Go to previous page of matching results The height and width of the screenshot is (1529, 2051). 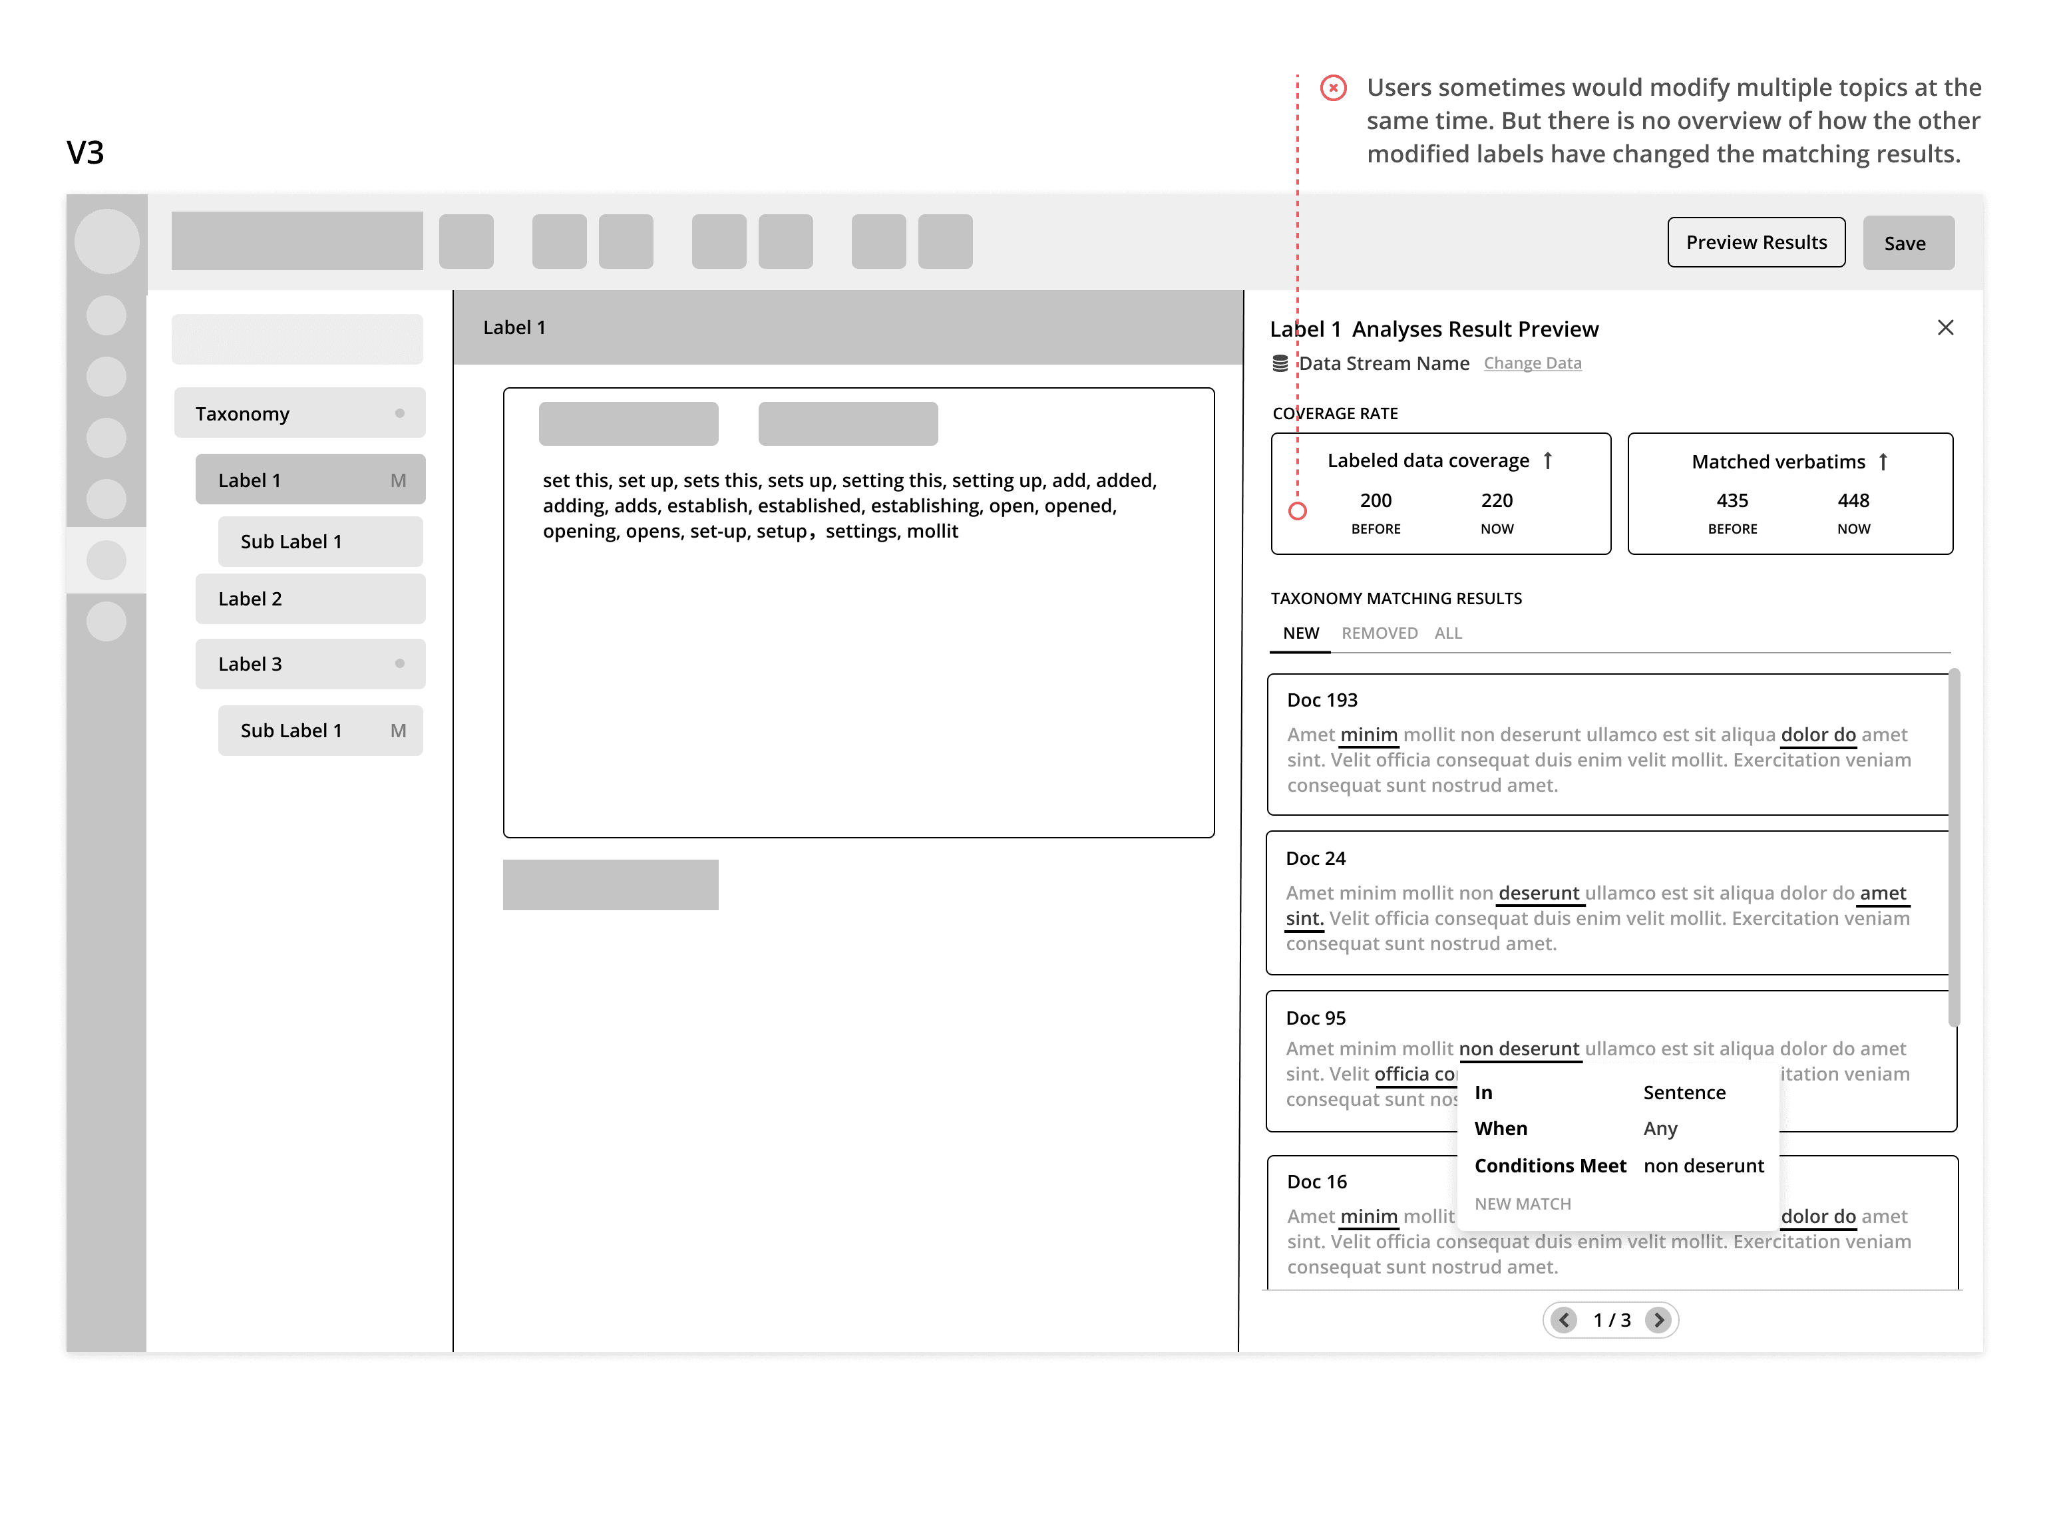coord(1564,1320)
